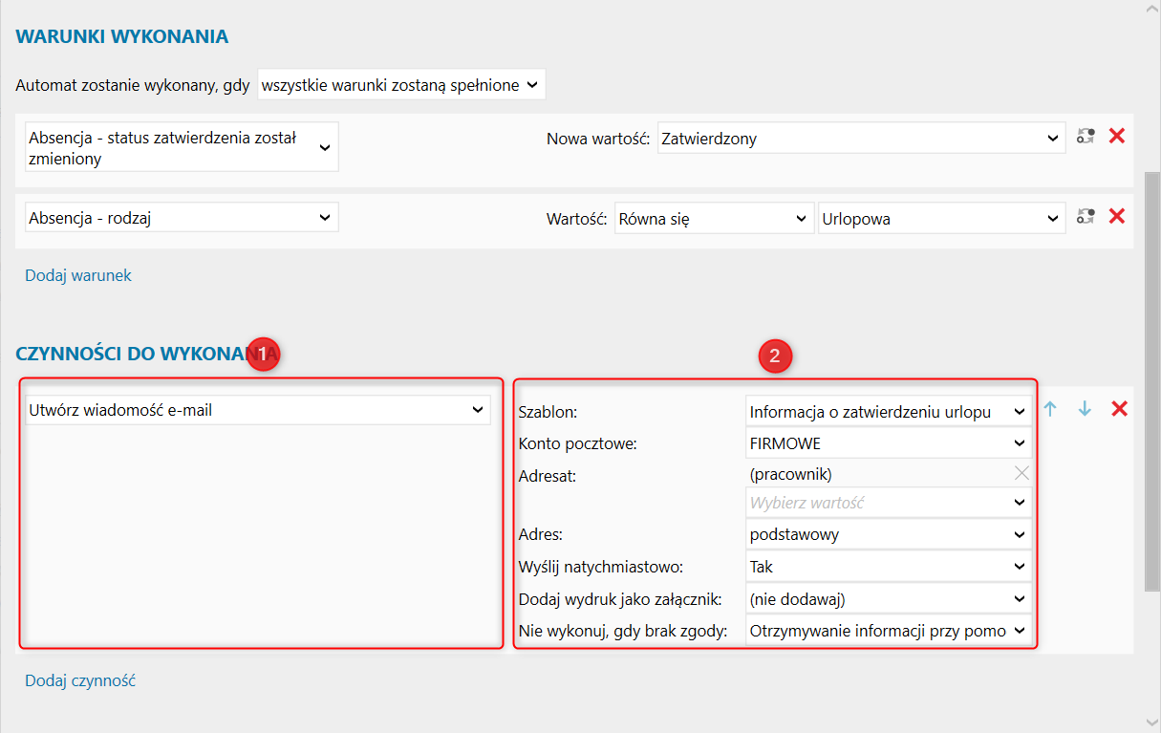
Task: Open the Konto pocztowe dropdown
Action: coord(889,443)
